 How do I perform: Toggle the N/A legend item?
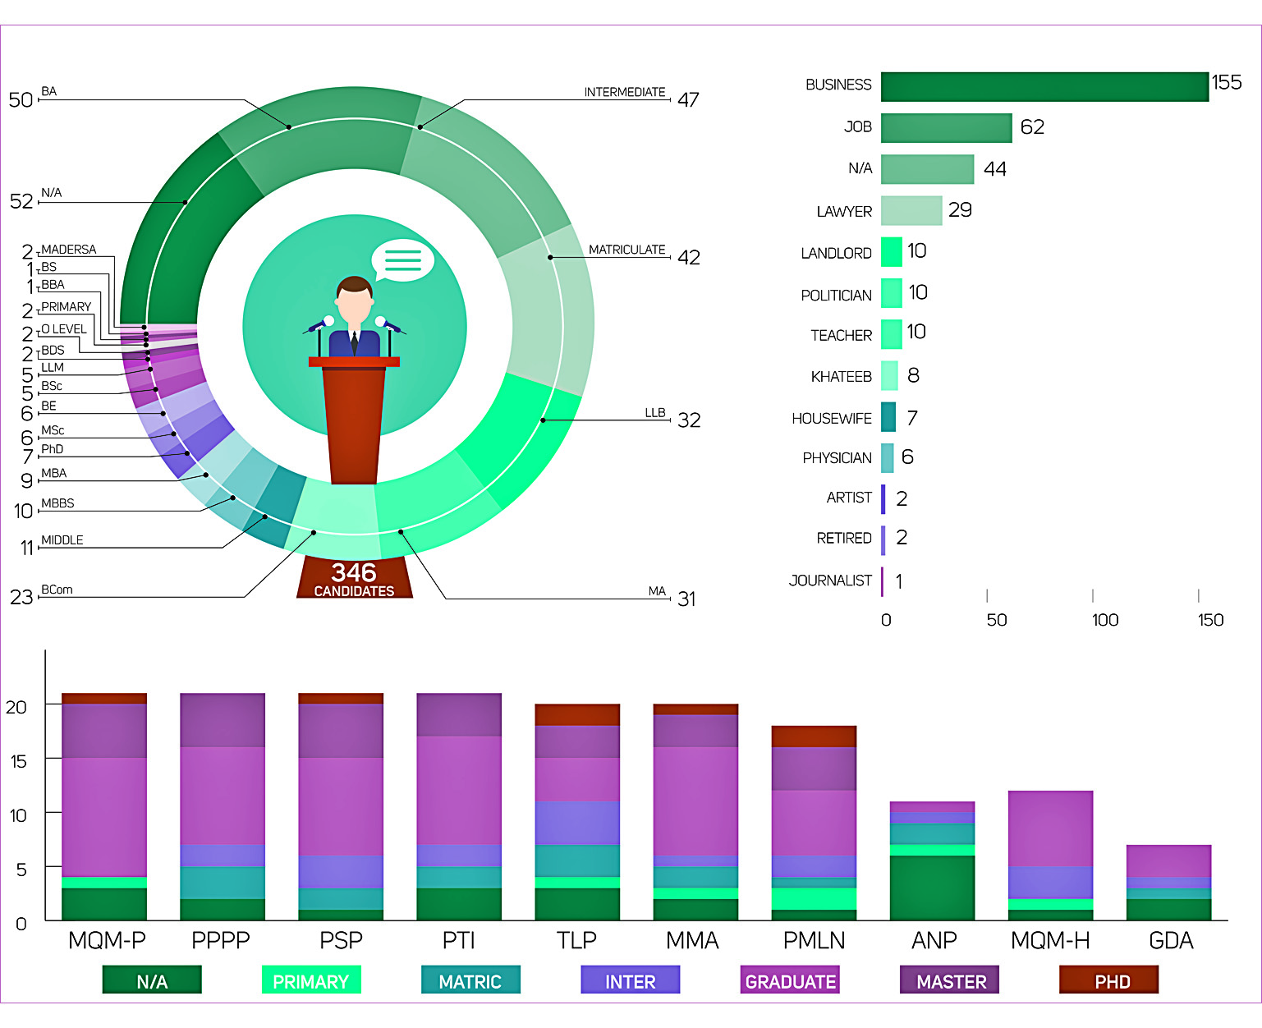(152, 980)
